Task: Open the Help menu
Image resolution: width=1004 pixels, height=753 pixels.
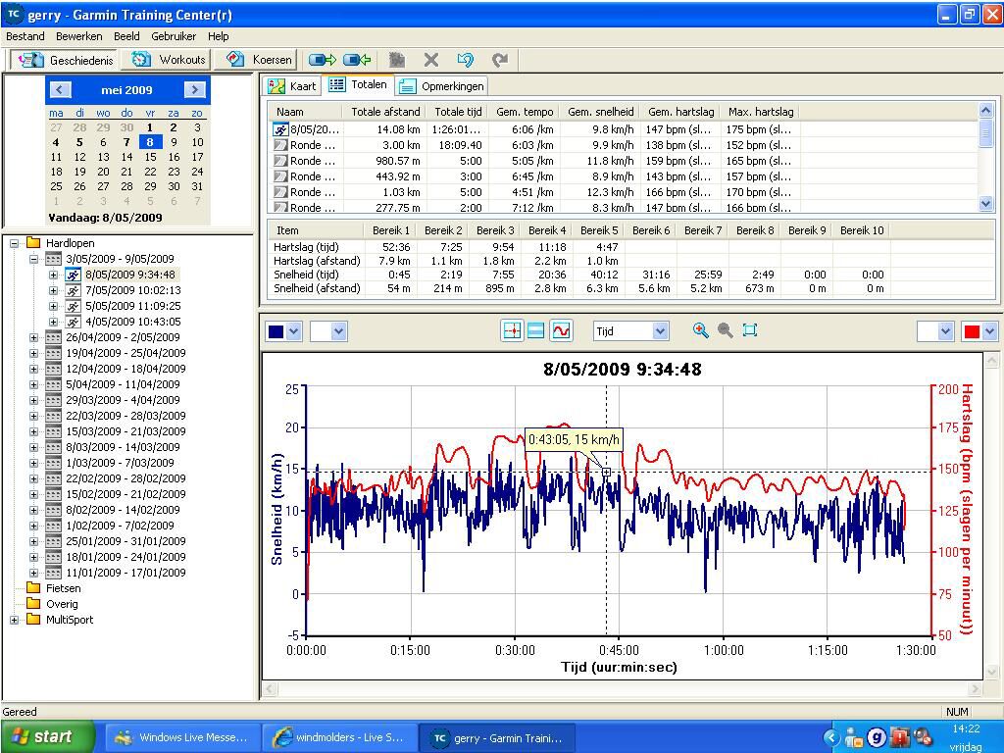Action: coord(219,36)
